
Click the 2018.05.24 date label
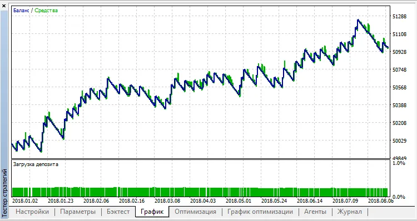point(274,201)
